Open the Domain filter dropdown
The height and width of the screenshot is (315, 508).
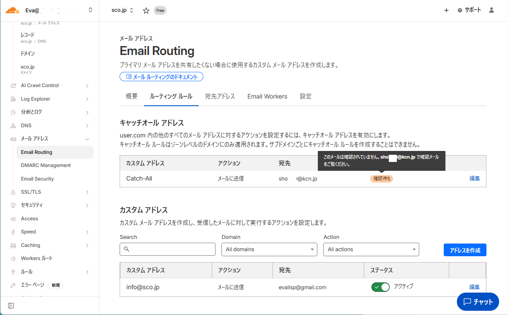[x=269, y=249]
